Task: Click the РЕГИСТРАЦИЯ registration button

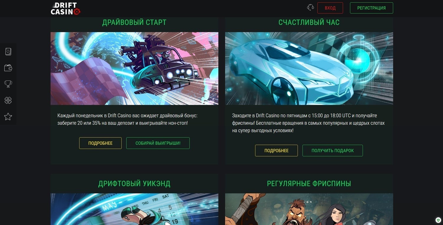Action: coord(372,8)
